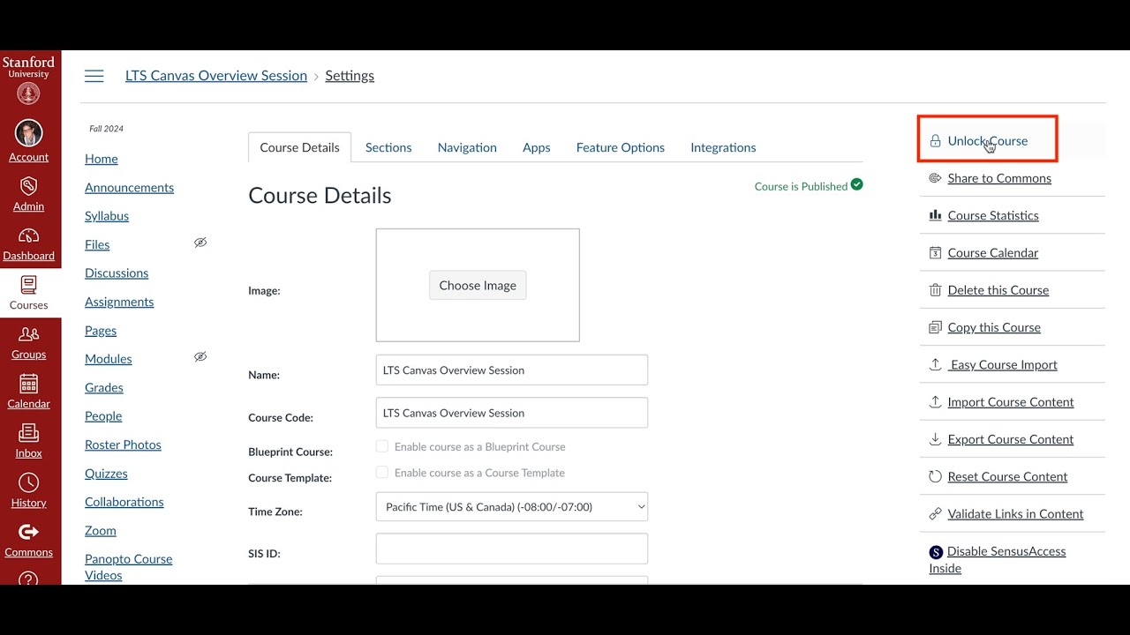This screenshot has width=1130, height=635.
Task: Go to Dashboard in global sidebar
Action: click(x=28, y=243)
